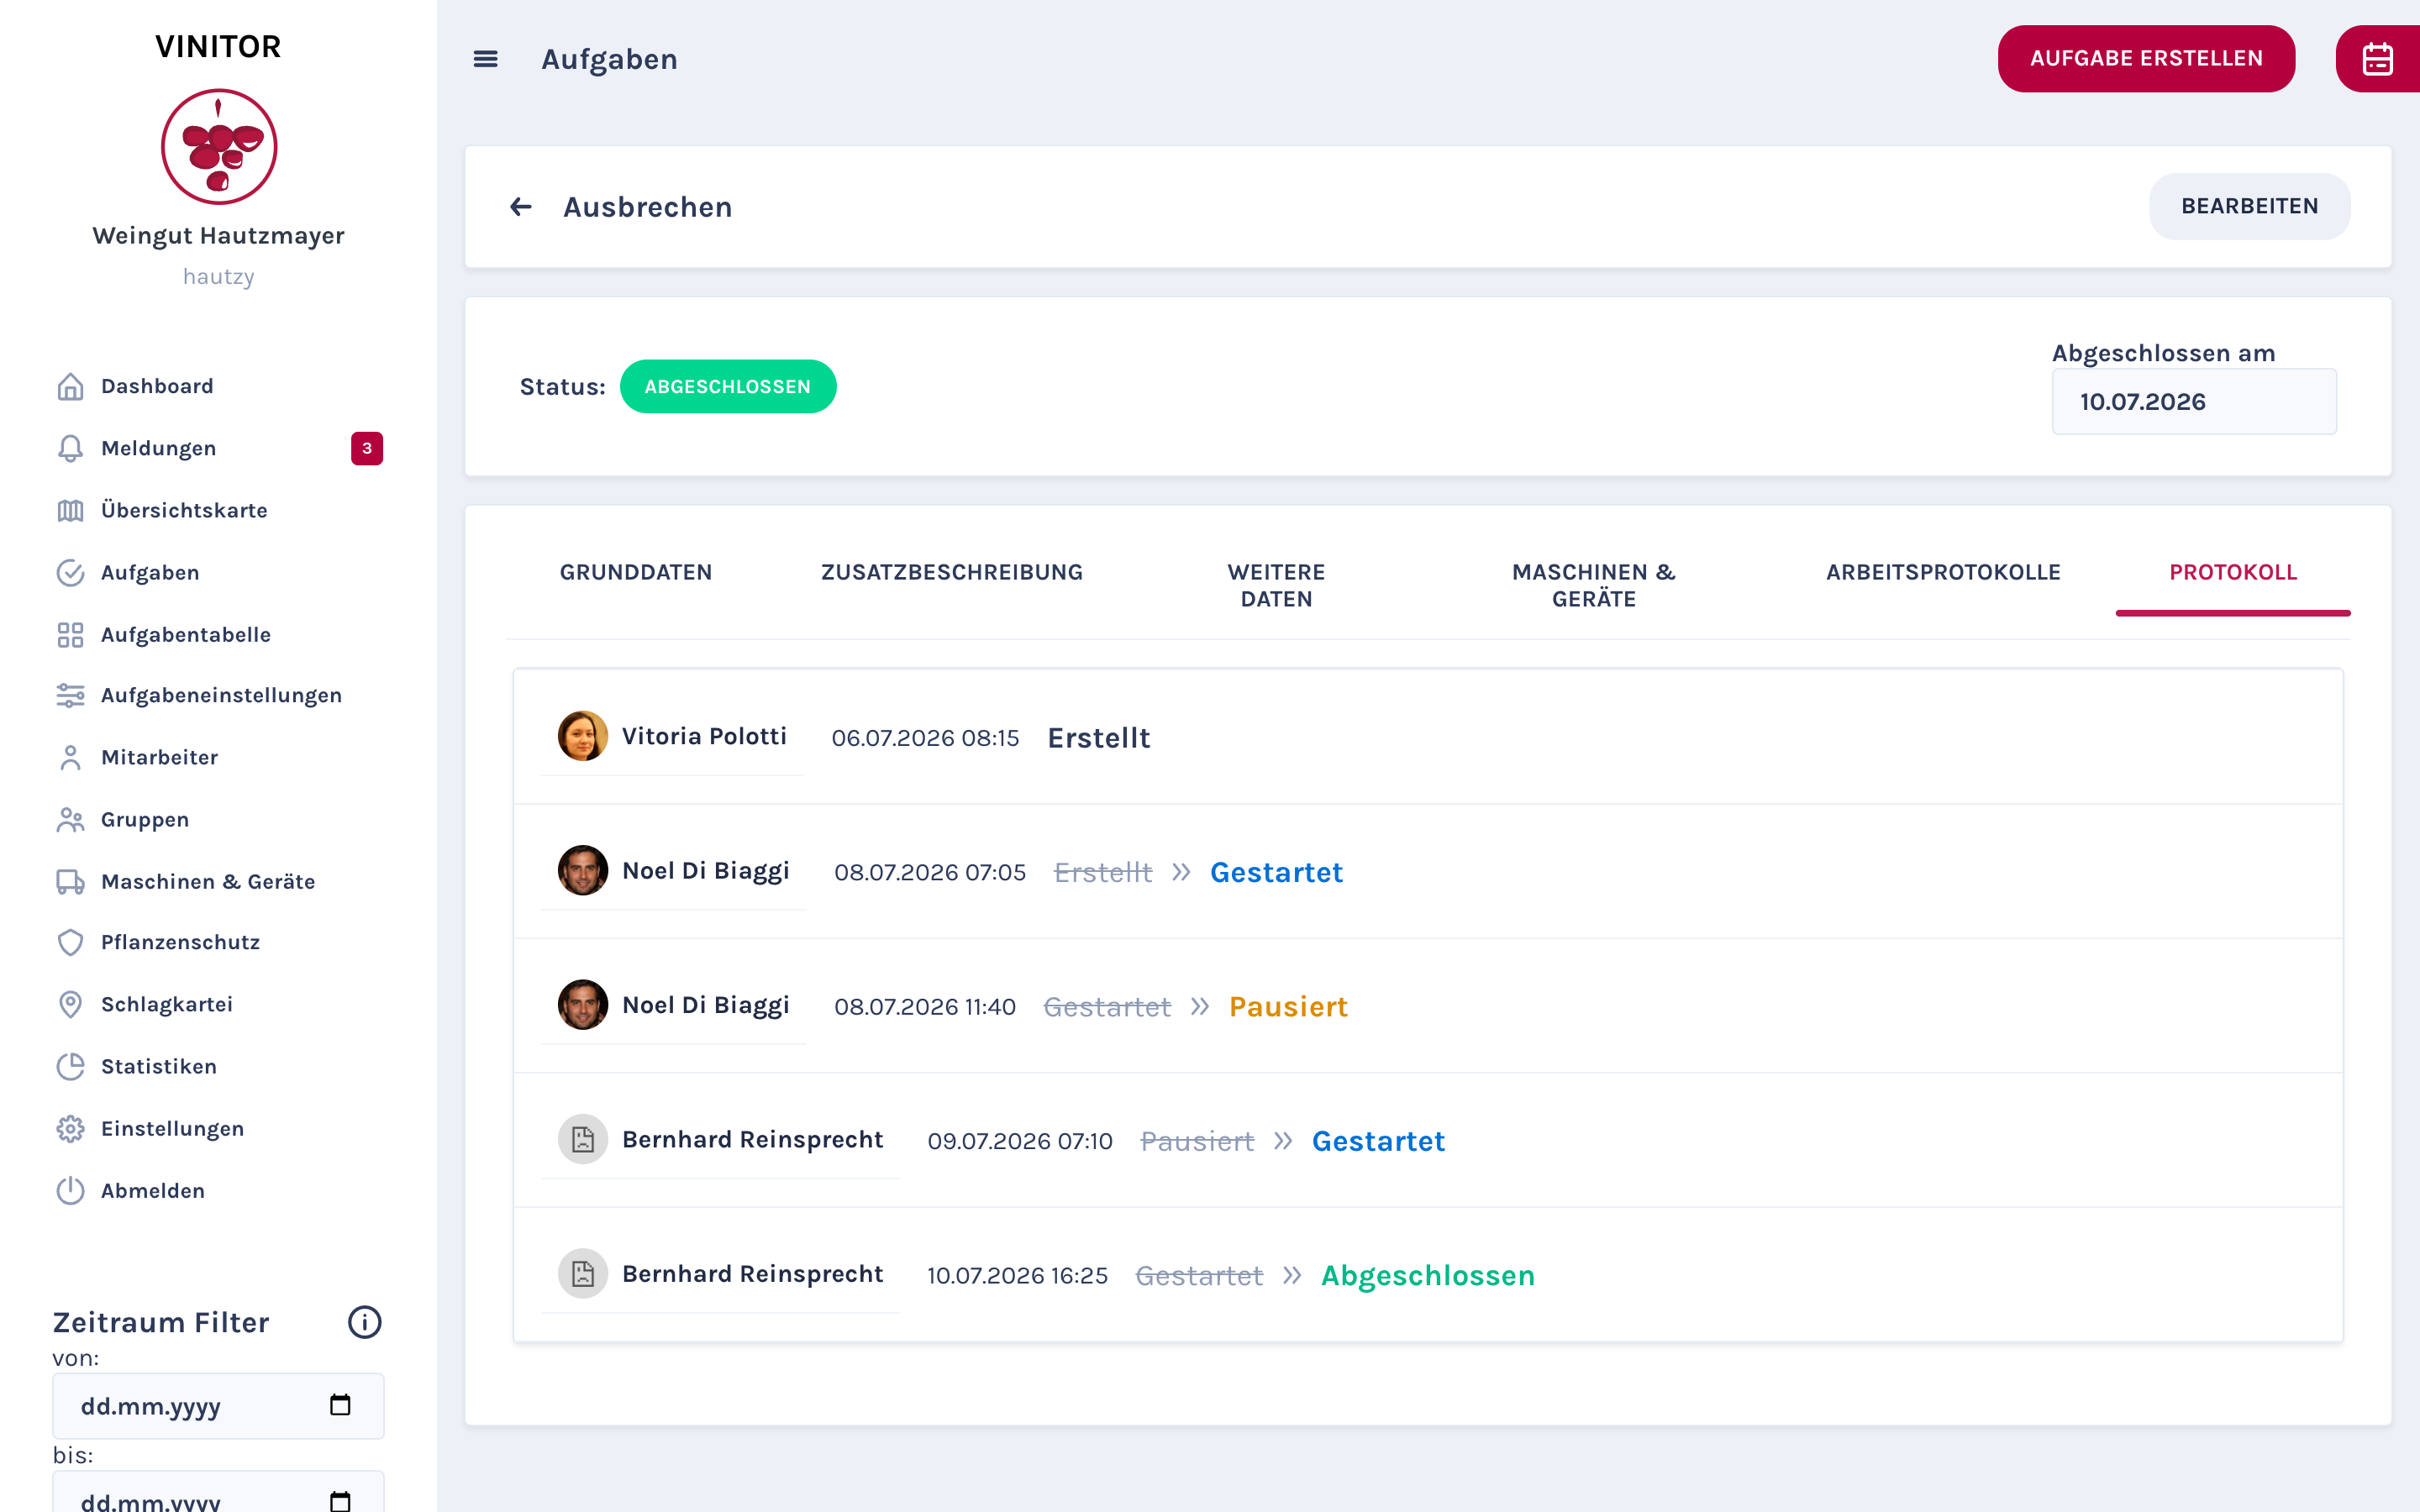The image size is (2420, 1512).
Task: Open the date picker icon in the von field
Action: click(340, 1405)
